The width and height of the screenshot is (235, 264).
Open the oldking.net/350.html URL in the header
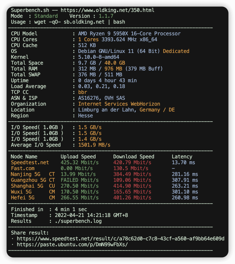(x=107, y=10)
